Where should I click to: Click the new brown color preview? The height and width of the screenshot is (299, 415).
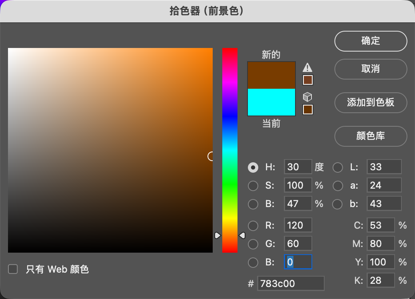pos(271,75)
